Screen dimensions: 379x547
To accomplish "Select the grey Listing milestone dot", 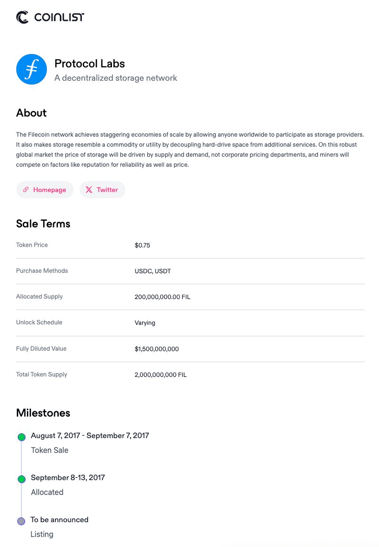I will tap(21, 521).
